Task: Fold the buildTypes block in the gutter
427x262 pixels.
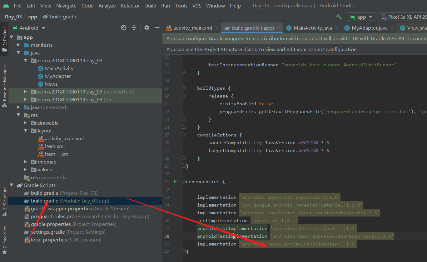Action: point(184,88)
